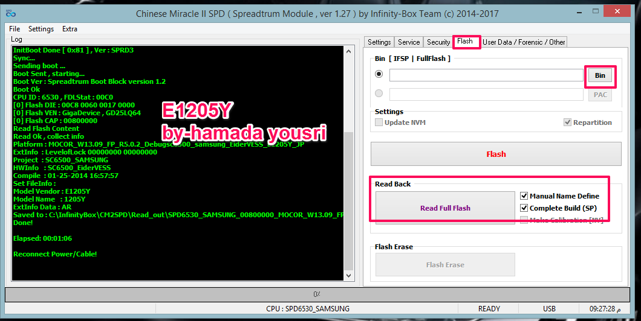The height and width of the screenshot is (321, 641).
Task: Click the Bin file path field
Action: 486,75
